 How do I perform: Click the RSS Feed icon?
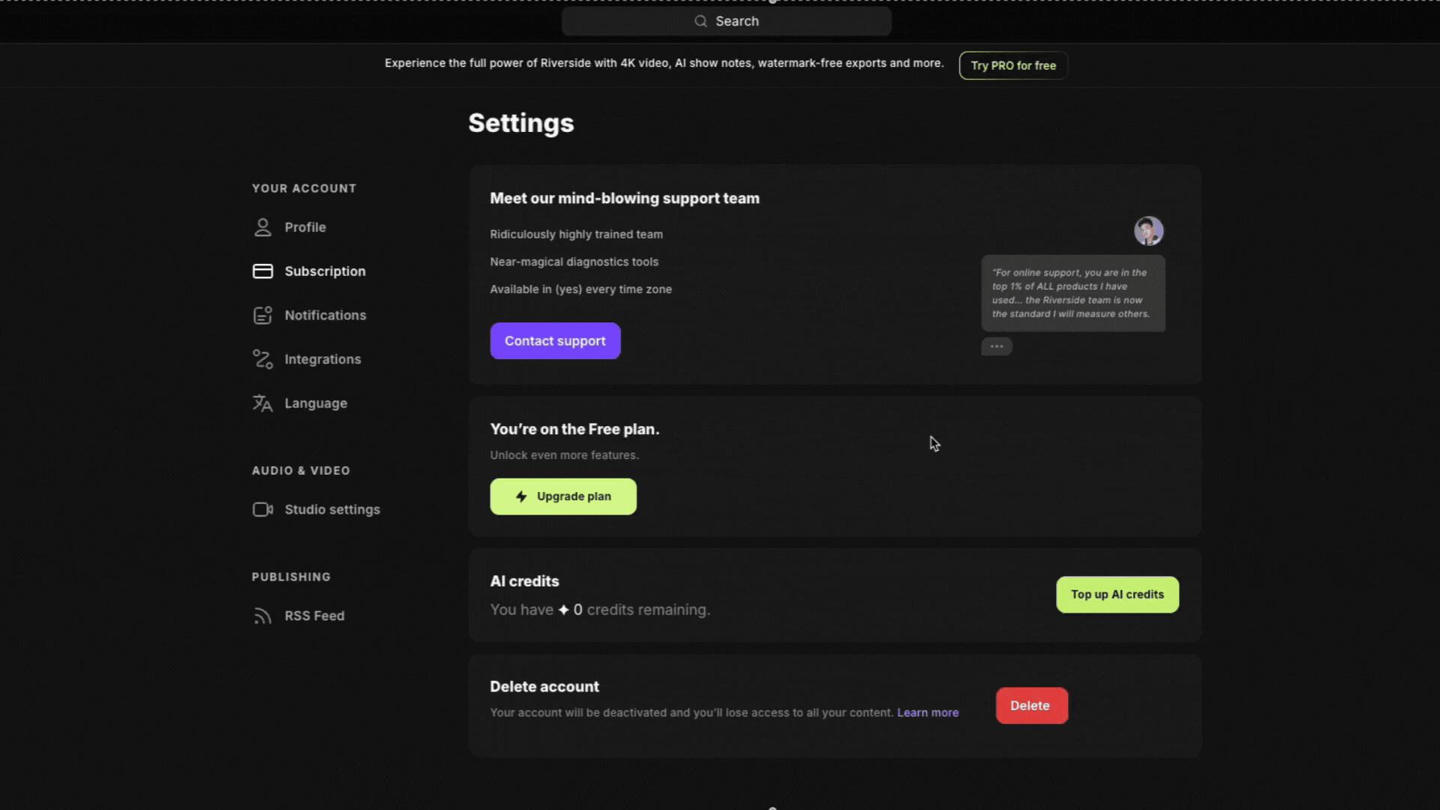(x=262, y=616)
